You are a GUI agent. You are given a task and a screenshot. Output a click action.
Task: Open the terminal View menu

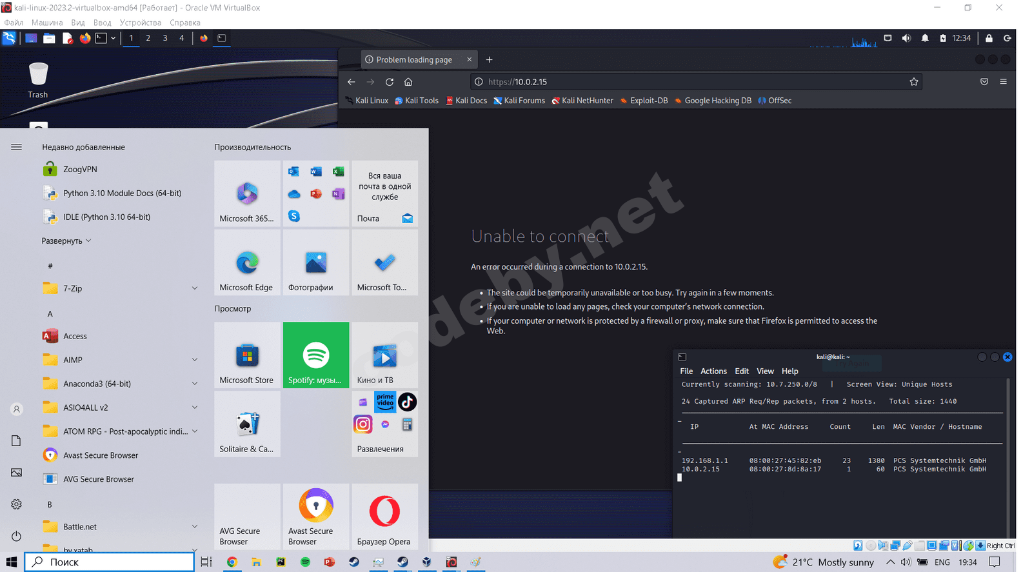[x=765, y=371]
